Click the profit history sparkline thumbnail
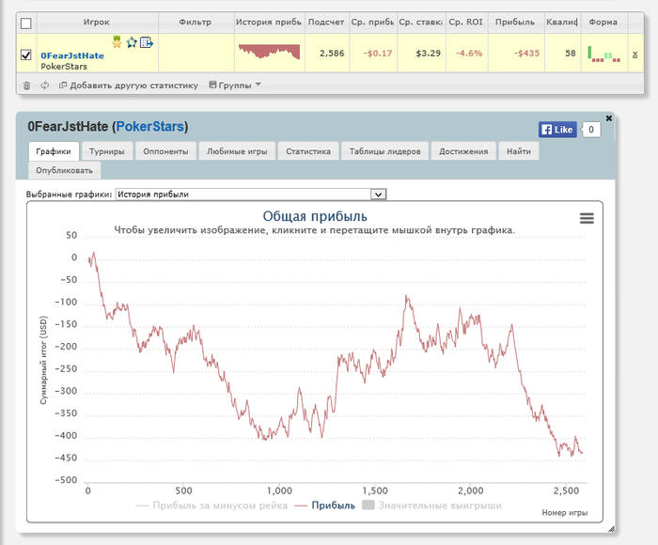 [270, 51]
